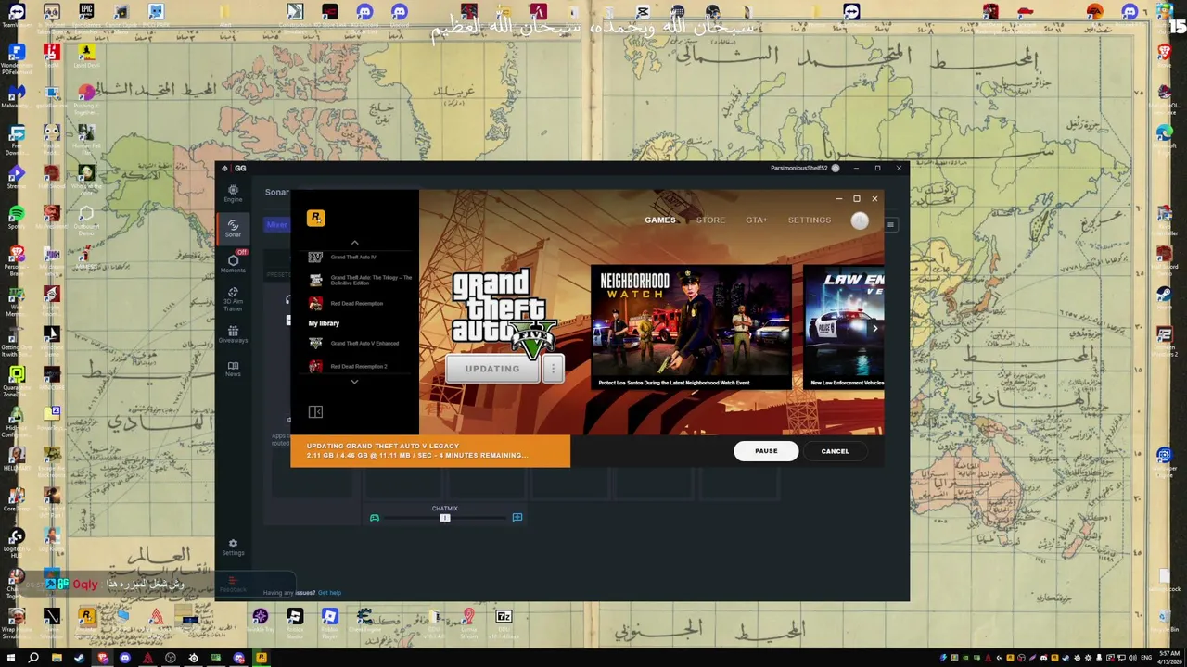Open the SETTINGS tab in launcher
The width and height of the screenshot is (1187, 667).
click(810, 220)
